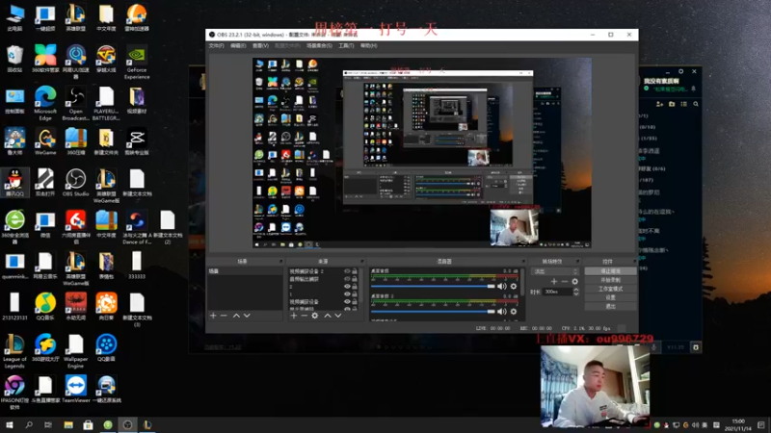This screenshot has height=433, width=771.
Task: Open the Wallpaper Engine desktop icon
Action: [76, 350]
